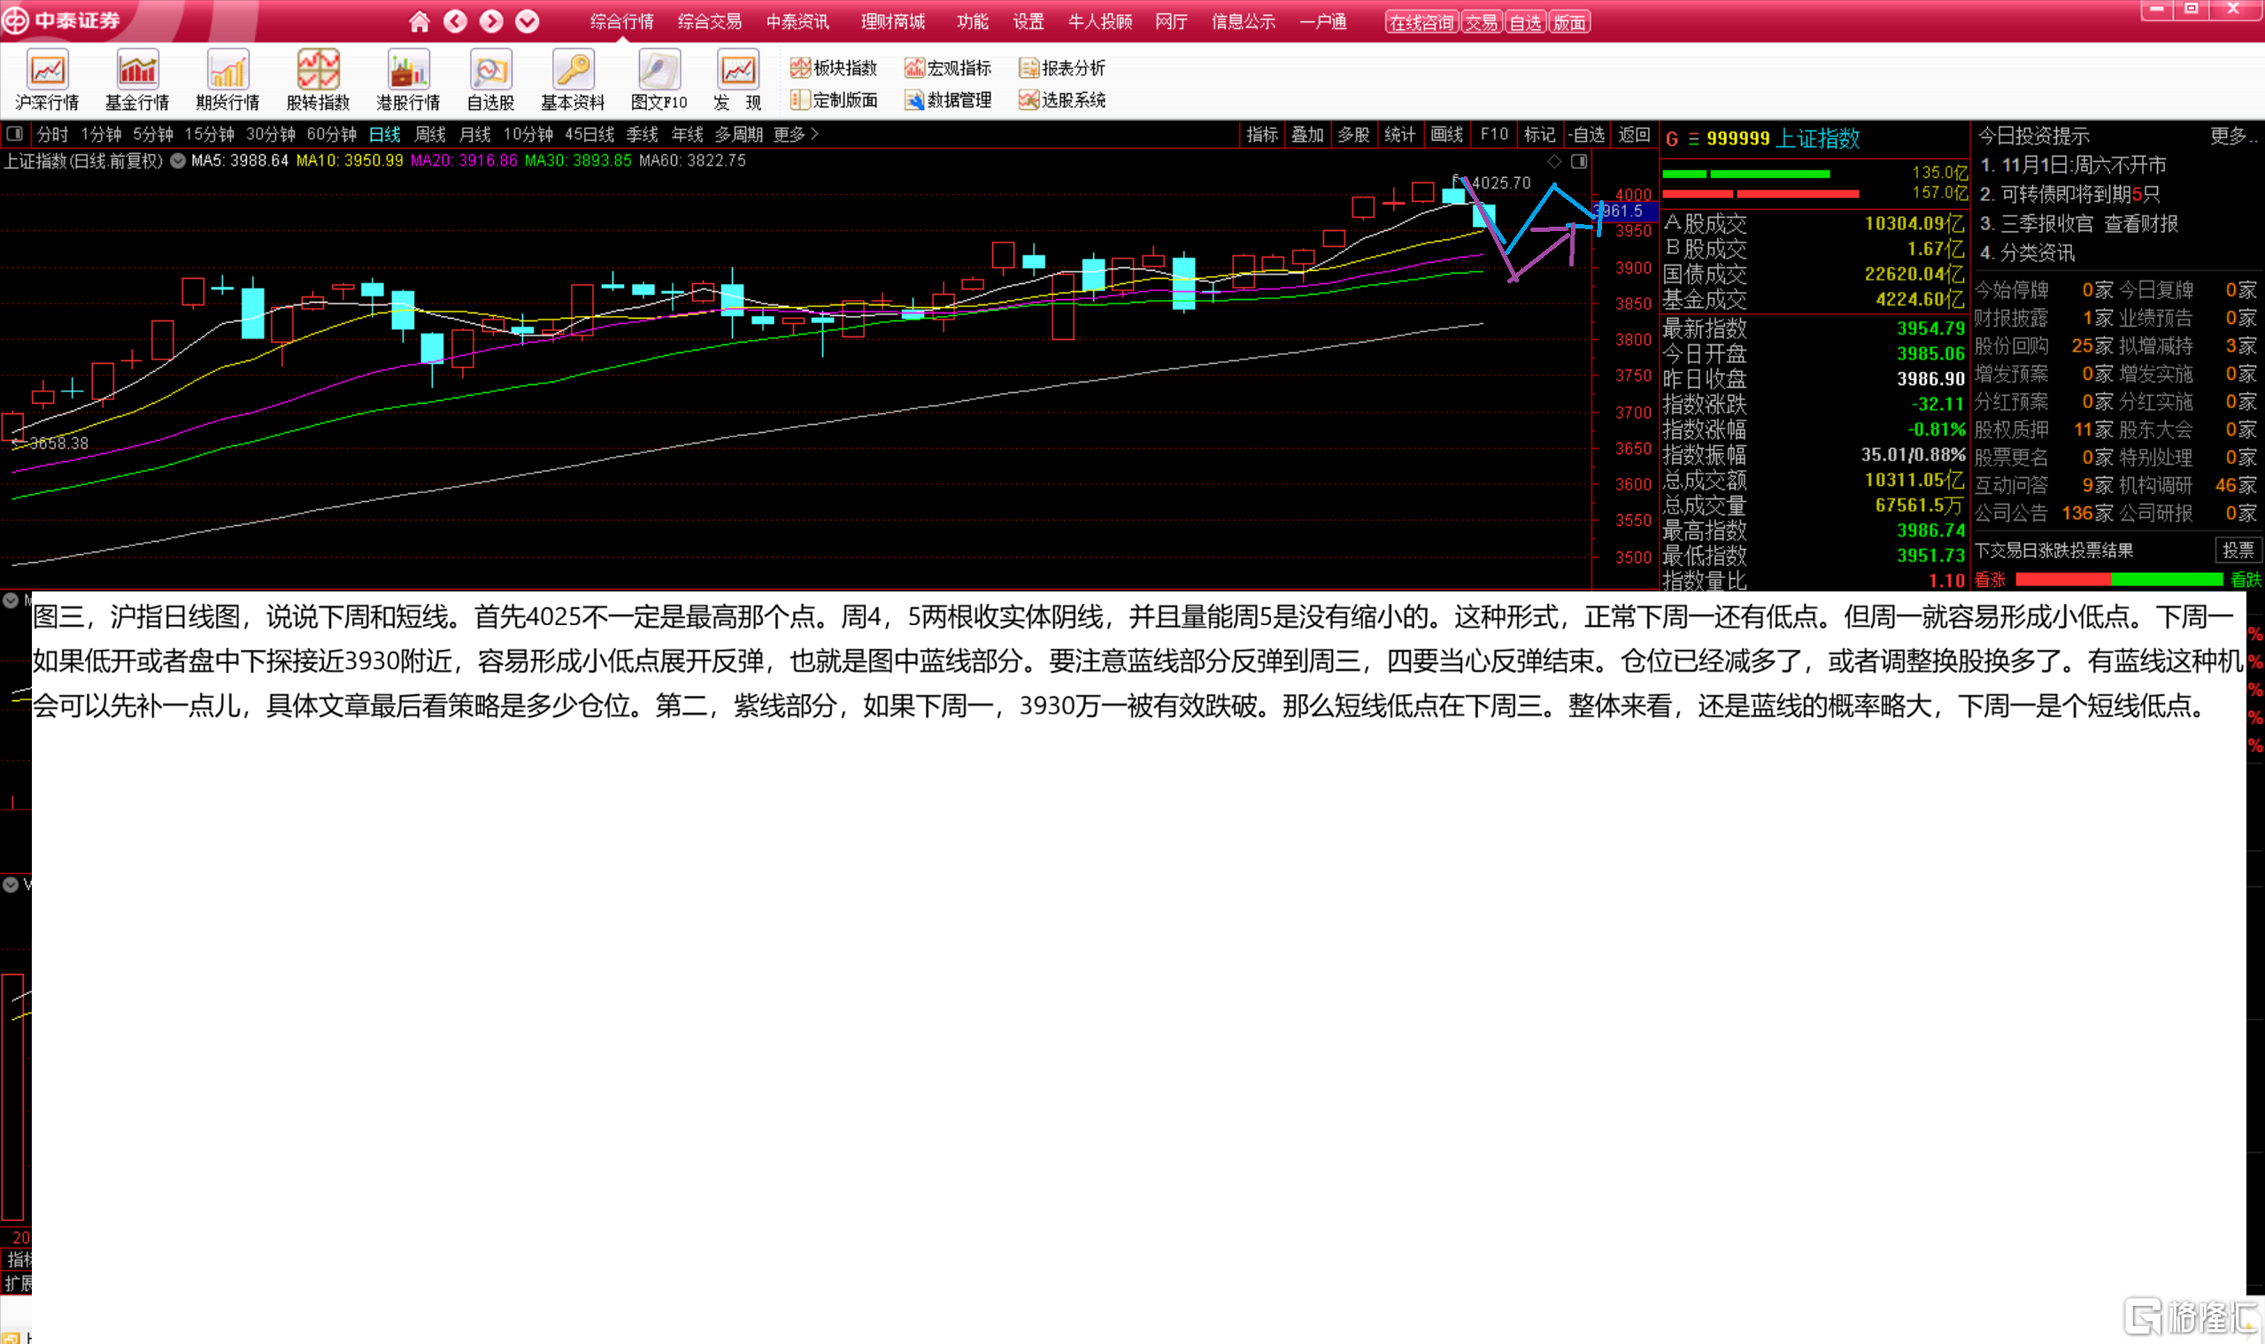Click the 投票 vote button

pos(2237,550)
